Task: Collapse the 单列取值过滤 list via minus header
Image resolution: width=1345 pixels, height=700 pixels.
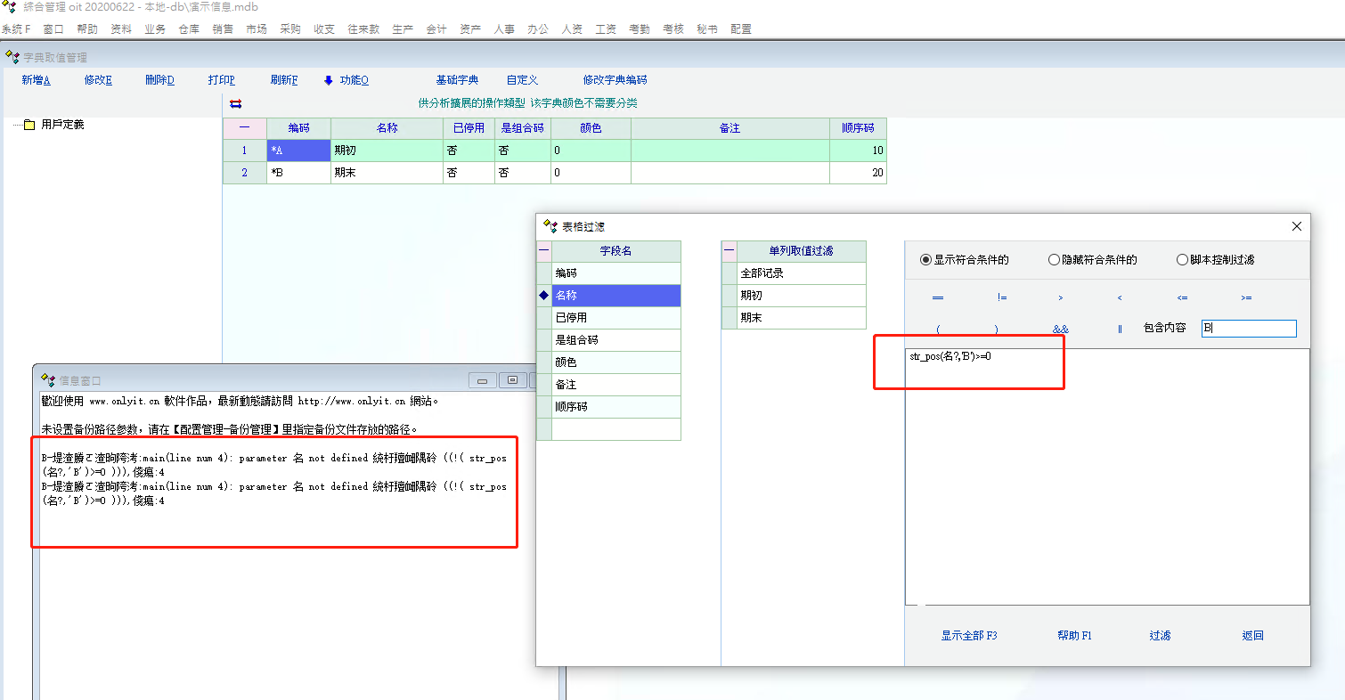Action: [x=729, y=251]
